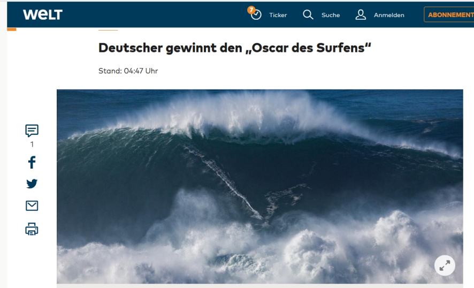Screen dimensions: 474x288
Task: Click the Abonnement button
Action: [x=449, y=14]
